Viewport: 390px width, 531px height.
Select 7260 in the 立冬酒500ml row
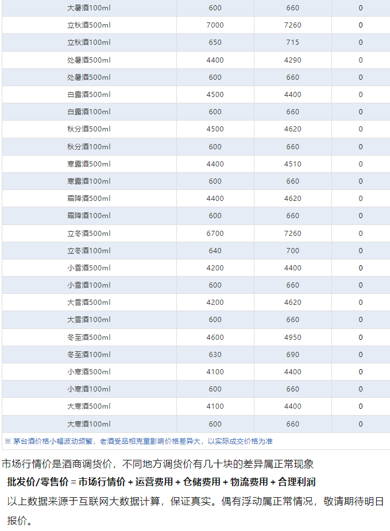pyautogui.click(x=292, y=233)
